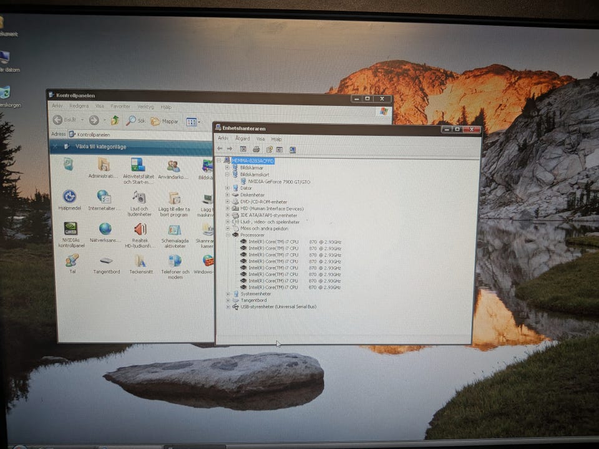
Task: Expand the Diskenheter node
Action: tap(227, 195)
